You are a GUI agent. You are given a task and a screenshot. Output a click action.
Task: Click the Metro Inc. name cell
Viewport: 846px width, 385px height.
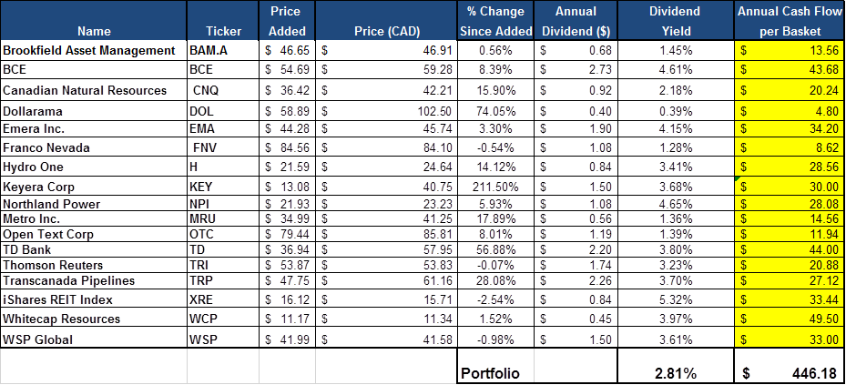pos(93,219)
